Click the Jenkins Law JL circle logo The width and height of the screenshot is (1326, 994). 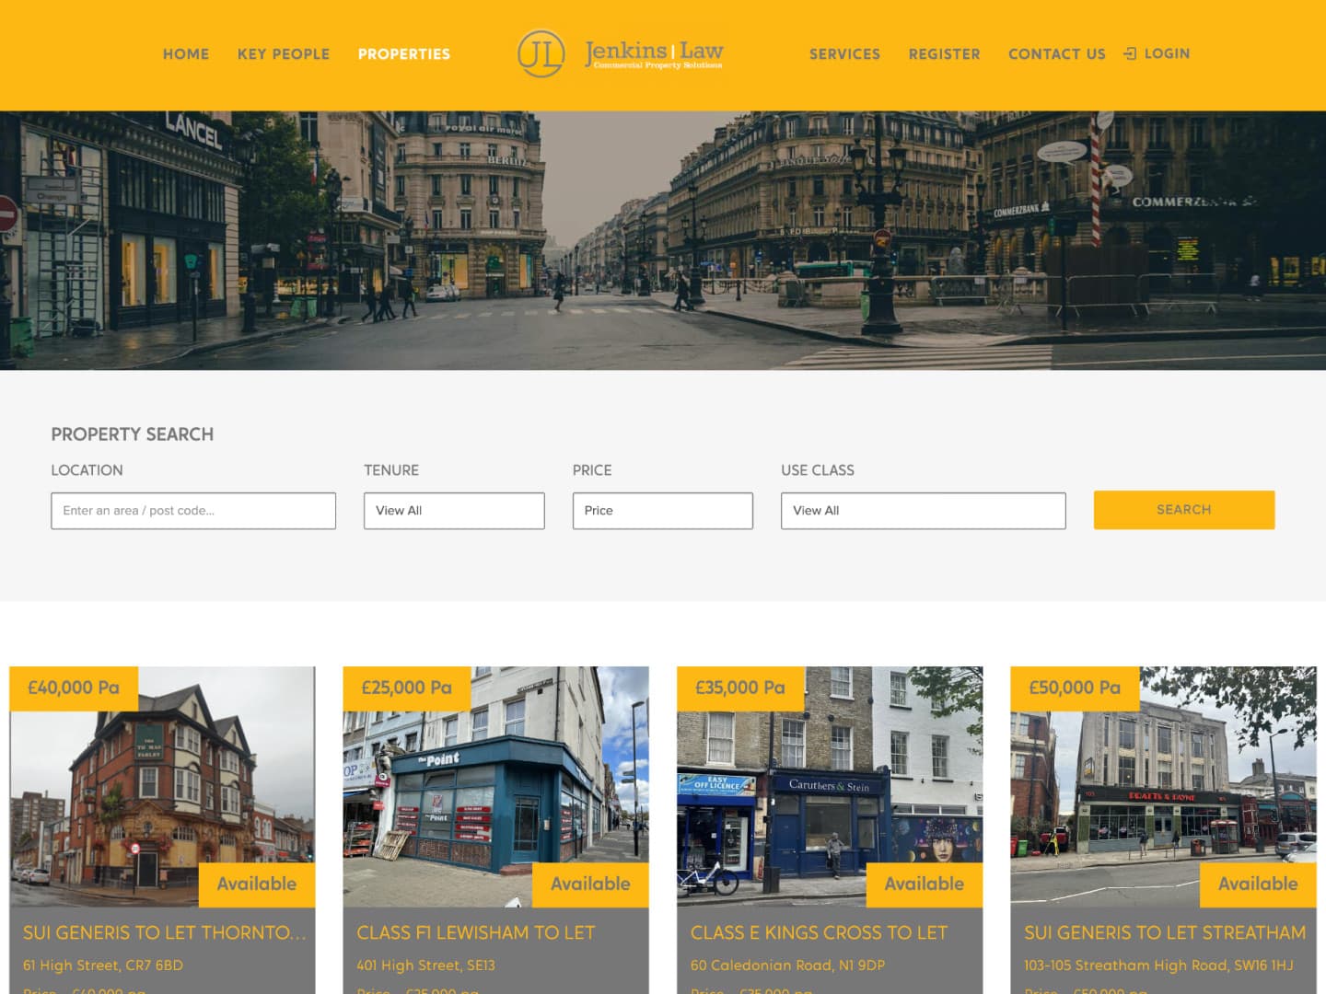541,53
